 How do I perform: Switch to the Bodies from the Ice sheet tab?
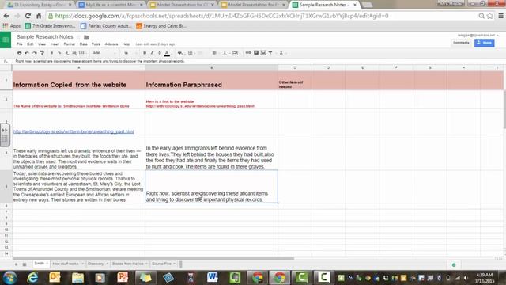(x=128, y=264)
